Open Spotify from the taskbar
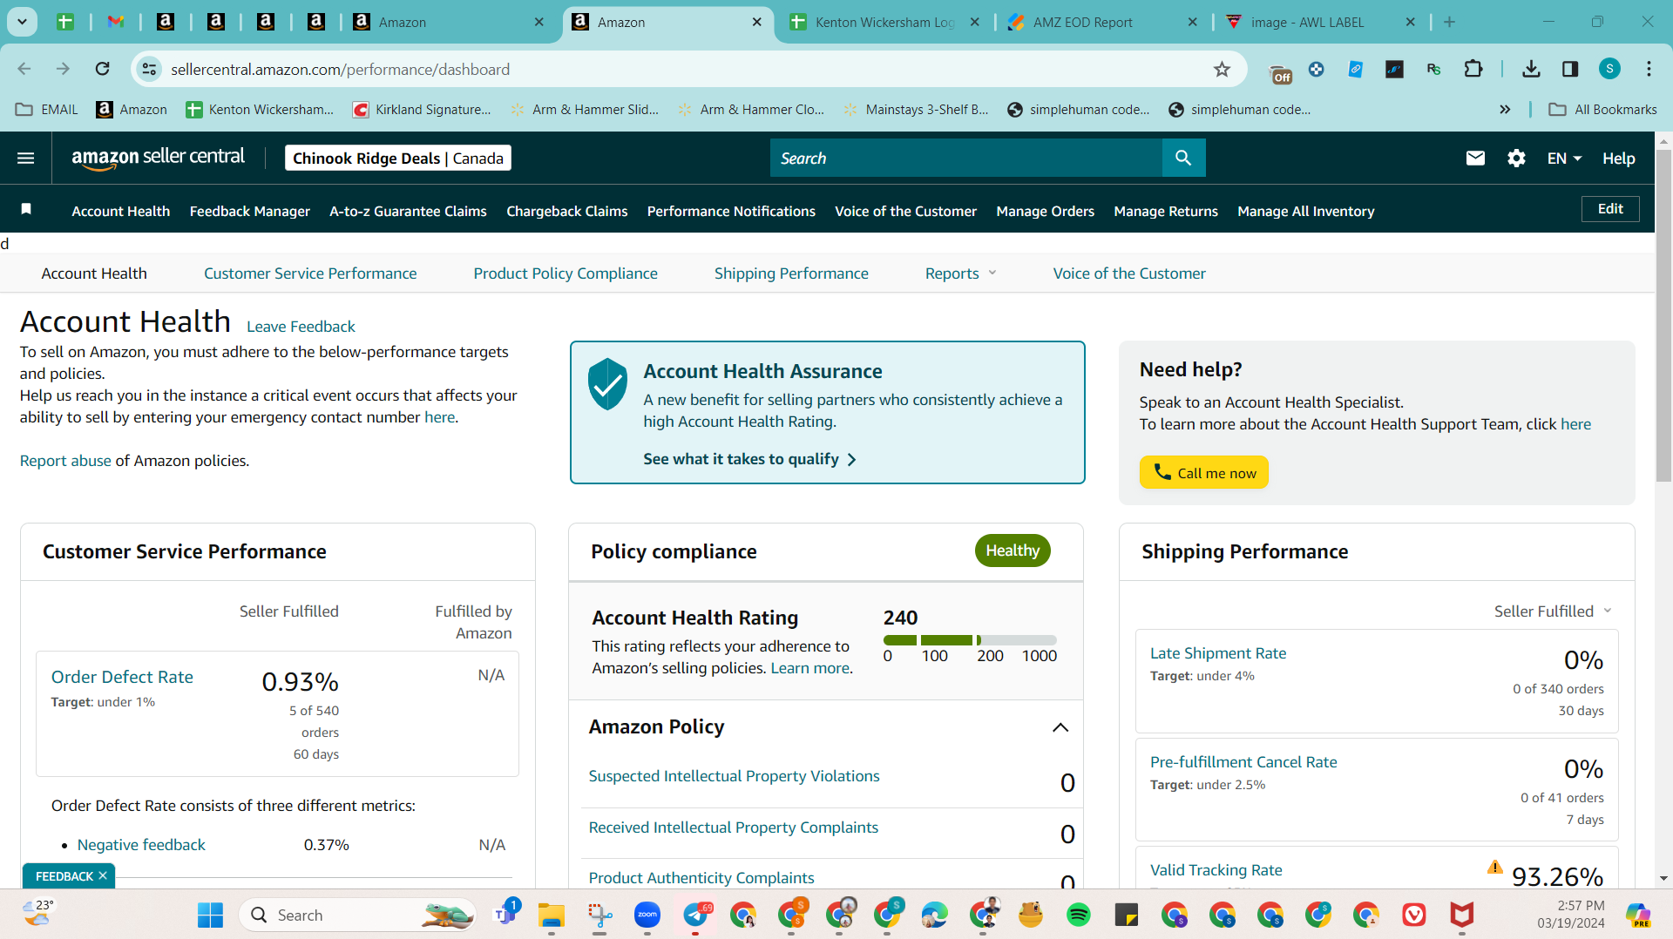The height and width of the screenshot is (939, 1673). [x=1078, y=915]
